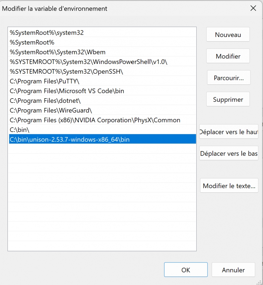Open the Parcourir... browse dialog

tap(229, 78)
